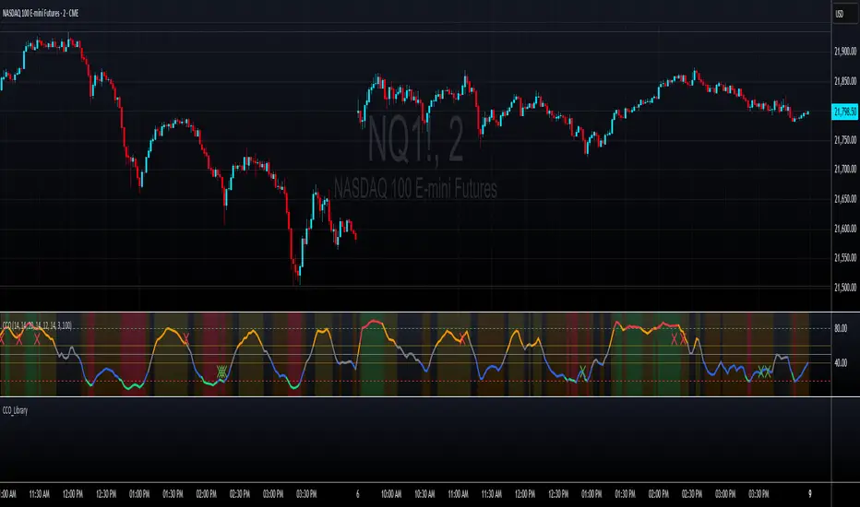Image resolution: width=860 pixels, height=507 pixels.
Task: Click the 21,700.00 price scale label
Action: tap(845, 170)
